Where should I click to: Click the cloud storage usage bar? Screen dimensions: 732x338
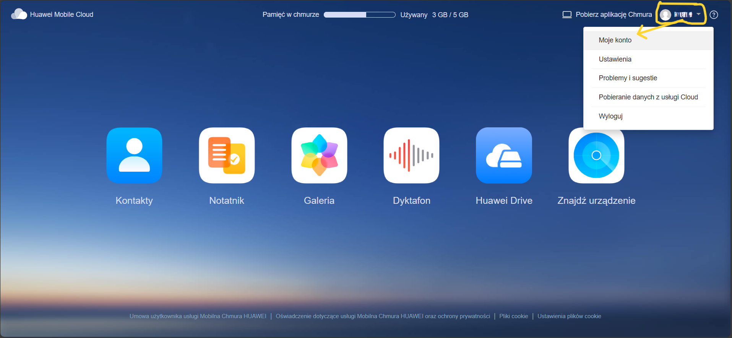click(359, 15)
